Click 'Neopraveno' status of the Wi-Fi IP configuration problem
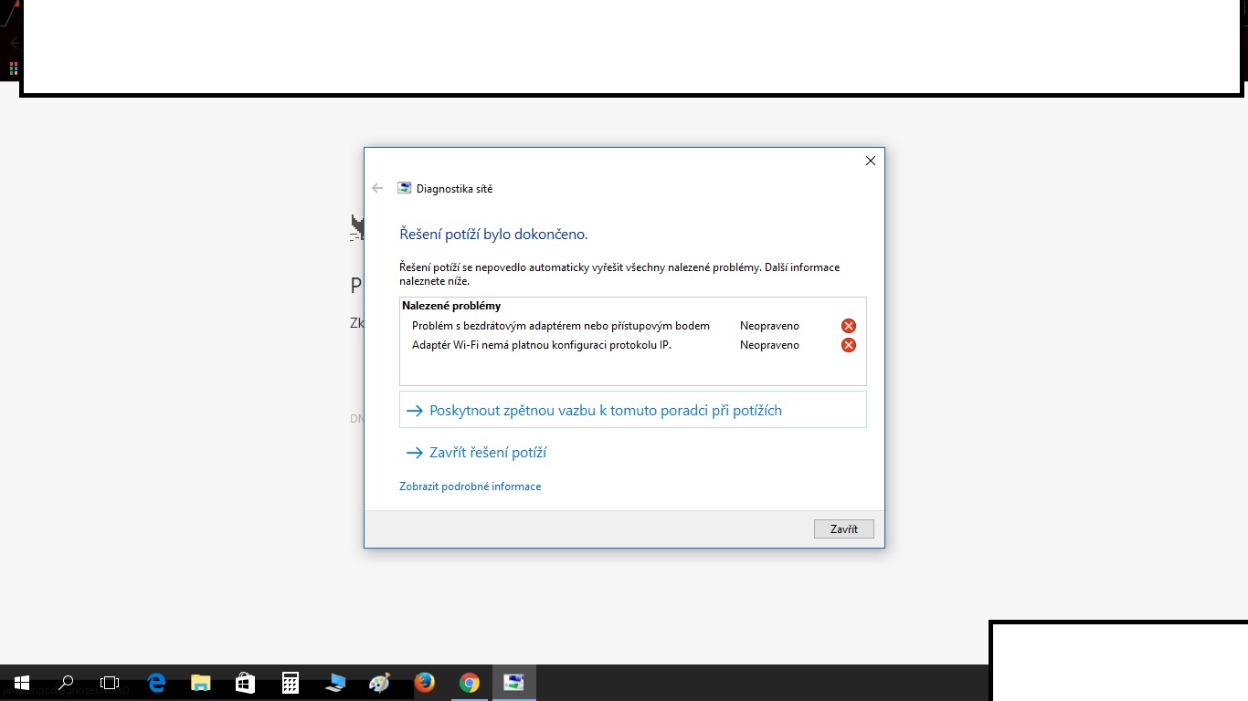Viewport: 1248px width, 701px height. pyautogui.click(x=769, y=345)
